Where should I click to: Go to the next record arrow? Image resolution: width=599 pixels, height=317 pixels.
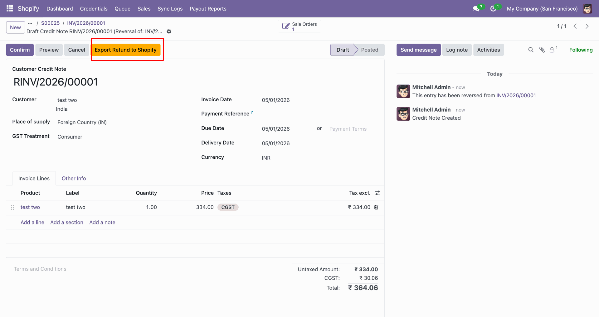click(587, 26)
